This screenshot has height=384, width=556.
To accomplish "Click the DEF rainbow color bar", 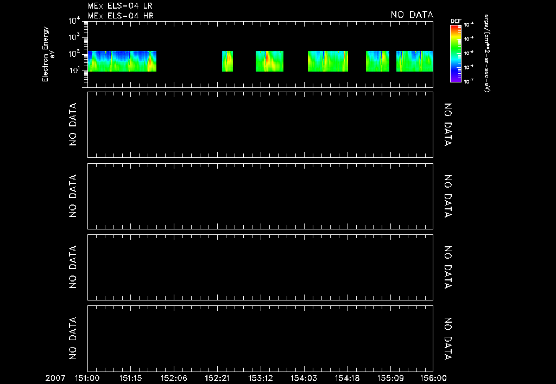I will click(456, 54).
